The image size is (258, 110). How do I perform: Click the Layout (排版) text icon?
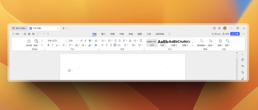(x=220, y=41)
